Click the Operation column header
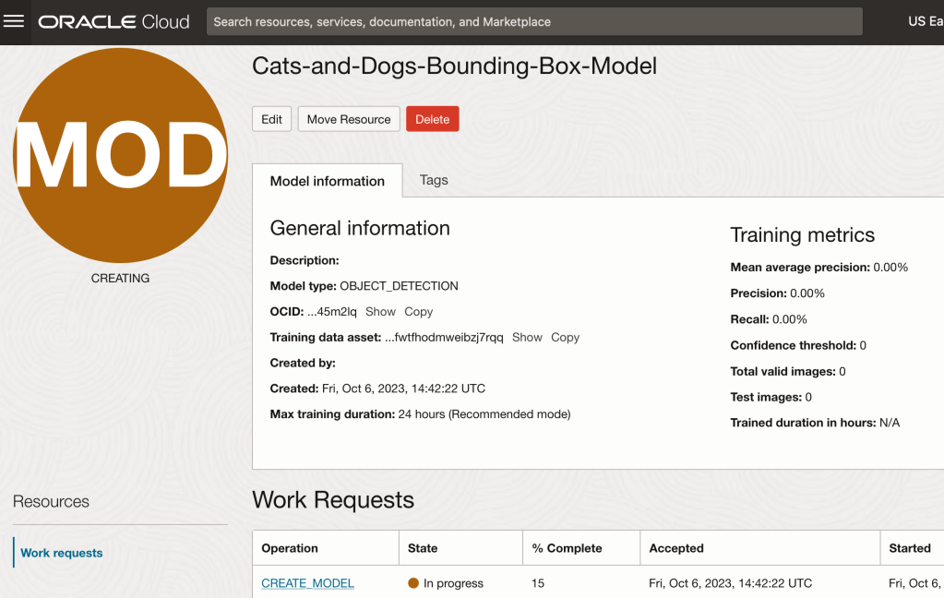Screen dimensions: 944x598 [x=290, y=548]
